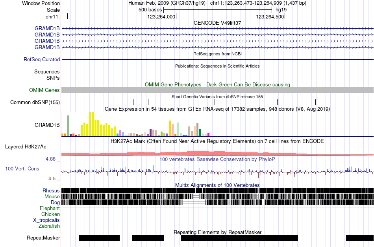Click Short Genetic Variants from dbSNP release 155
Screen dimensions: 374x247
point(217,97)
